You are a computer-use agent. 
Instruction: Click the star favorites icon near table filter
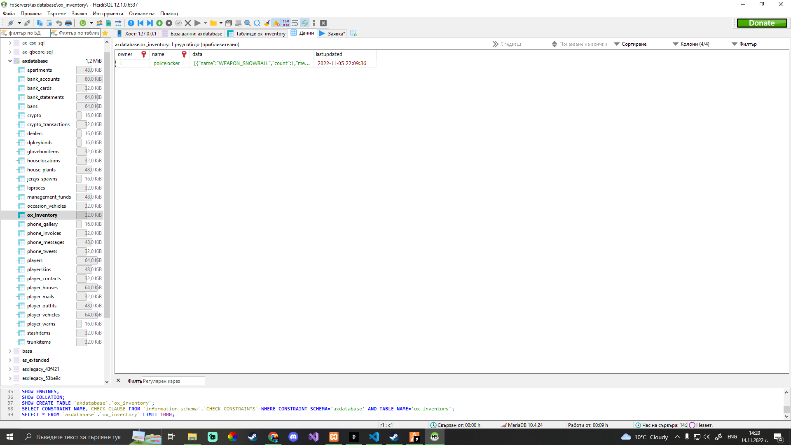pyautogui.click(x=105, y=33)
